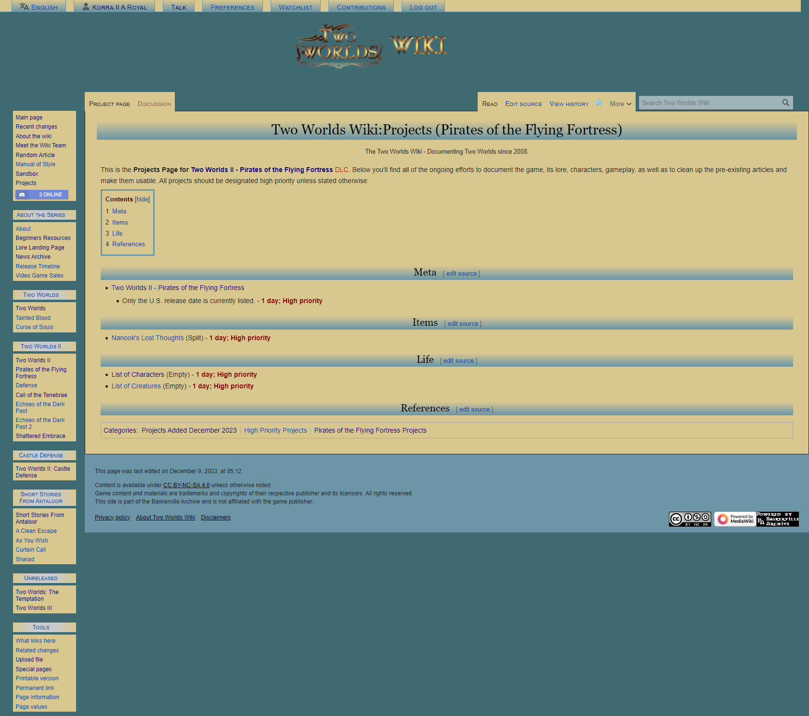Click What links here tool
Viewport: 809px width, 716px height.
pos(35,641)
